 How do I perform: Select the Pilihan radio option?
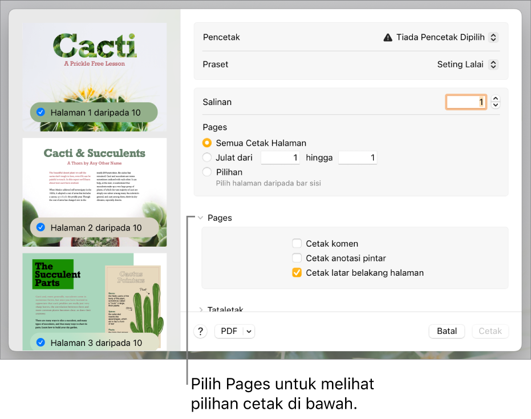point(207,172)
